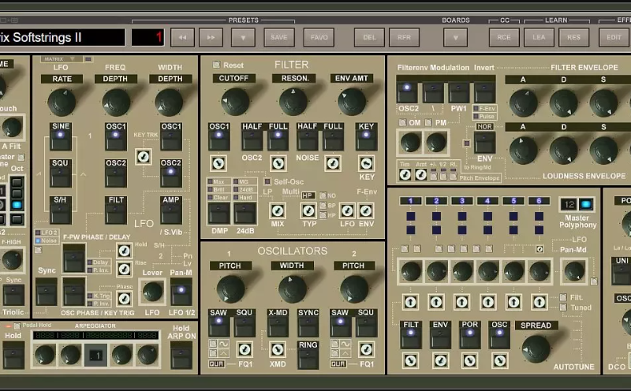This screenshot has width=631, height=391.
Task: Select voice number 6 label
Action: click(x=539, y=201)
